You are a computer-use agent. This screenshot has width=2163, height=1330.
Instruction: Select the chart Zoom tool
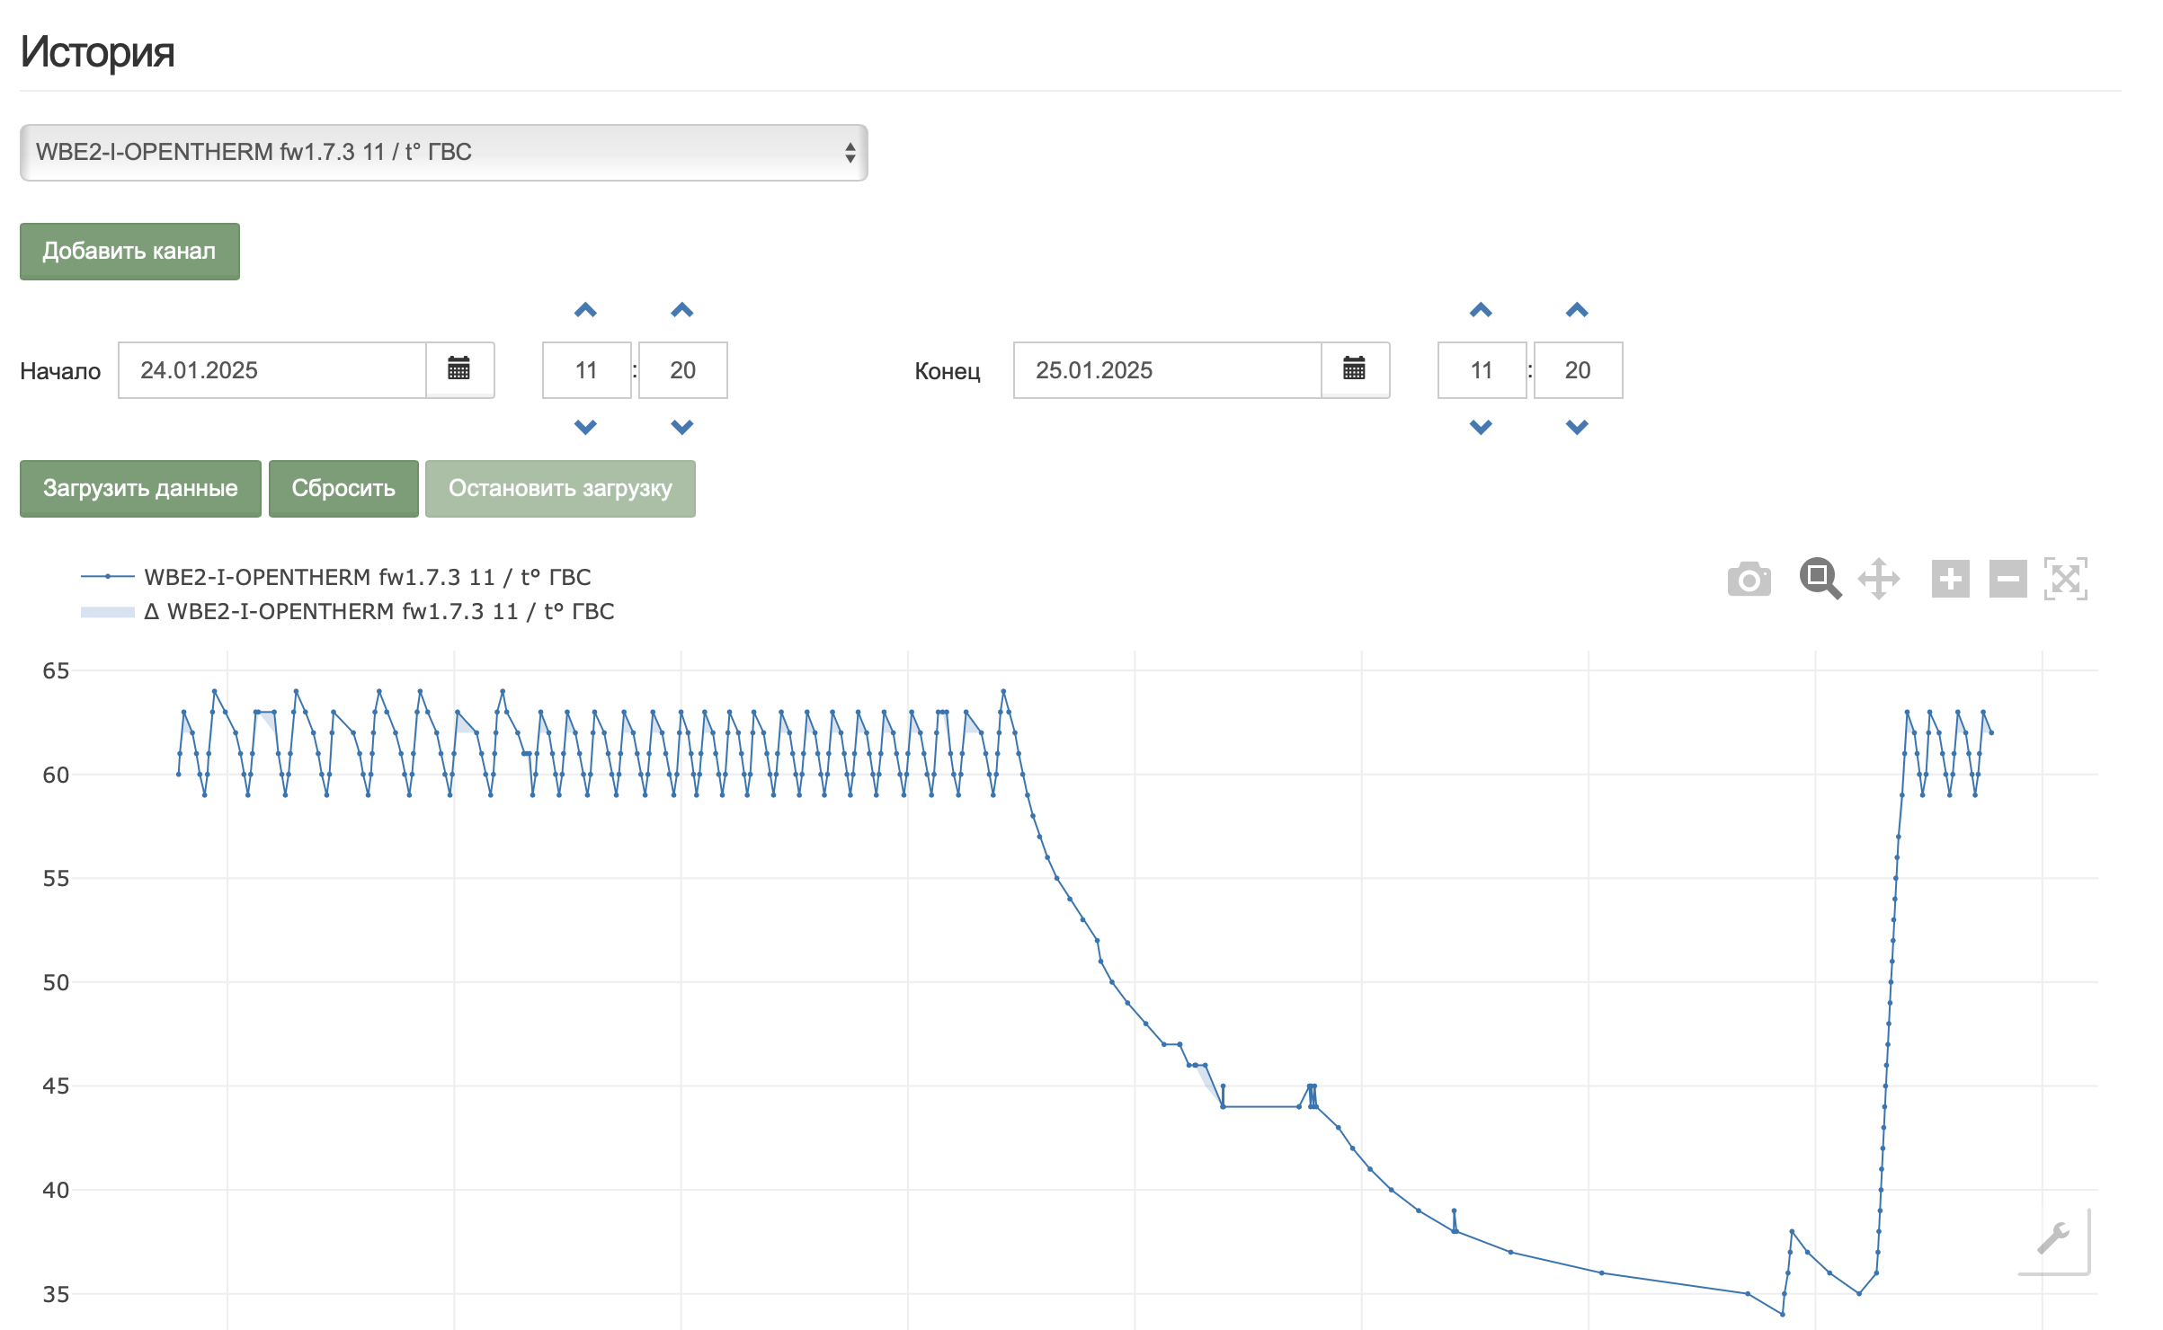pyautogui.click(x=1820, y=579)
